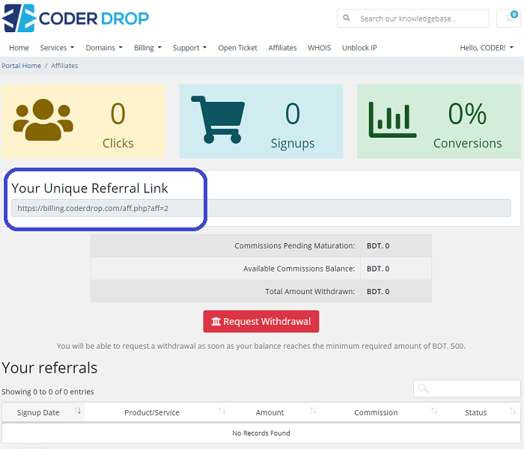
Task: Sort by Amount arrows icon
Action: tap(313, 411)
